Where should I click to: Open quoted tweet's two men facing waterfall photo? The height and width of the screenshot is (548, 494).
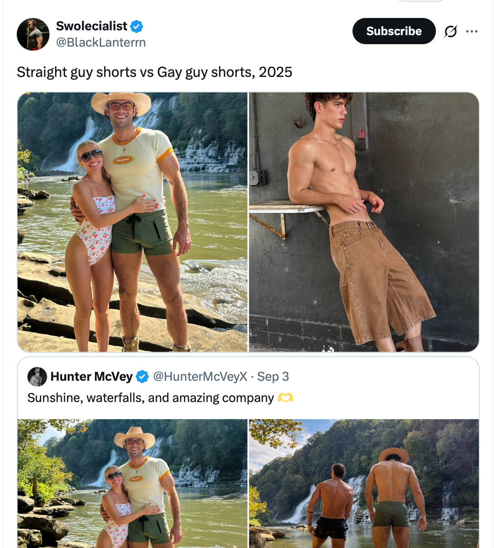tap(364, 483)
